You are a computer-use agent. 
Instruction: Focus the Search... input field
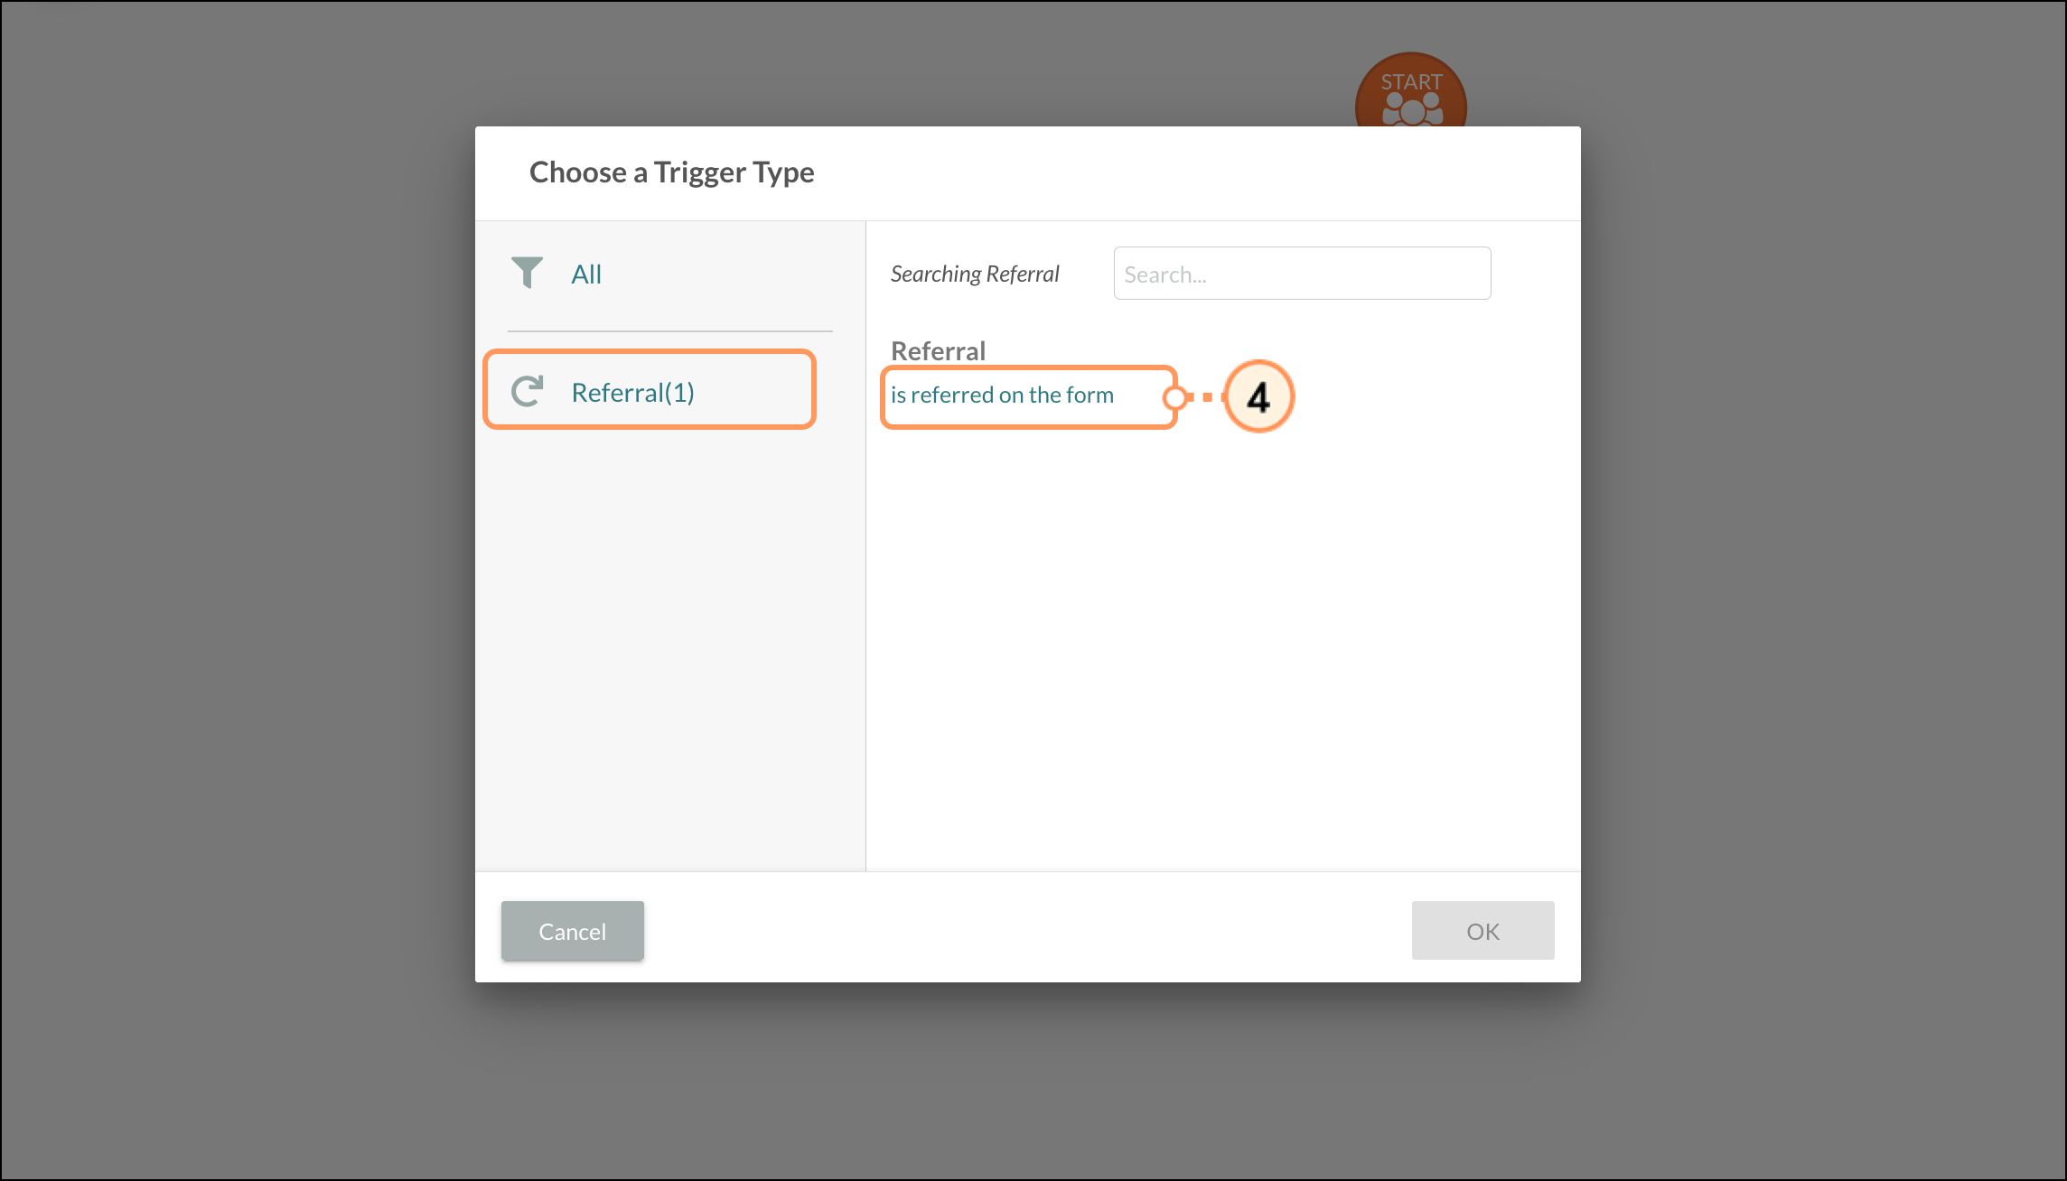[1301, 274]
